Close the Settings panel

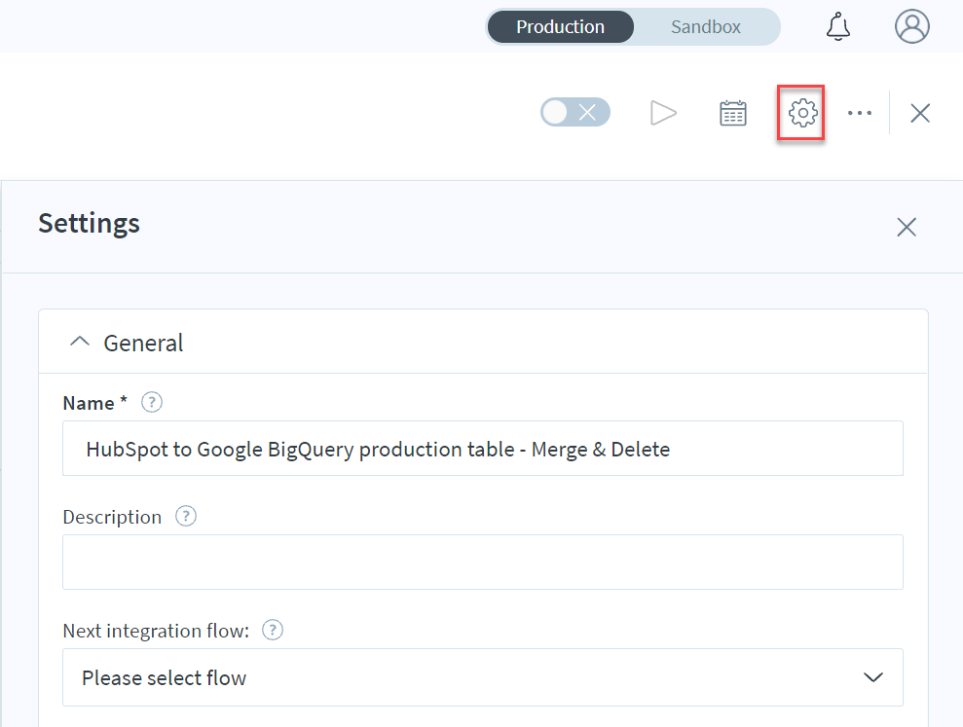coord(907,227)
